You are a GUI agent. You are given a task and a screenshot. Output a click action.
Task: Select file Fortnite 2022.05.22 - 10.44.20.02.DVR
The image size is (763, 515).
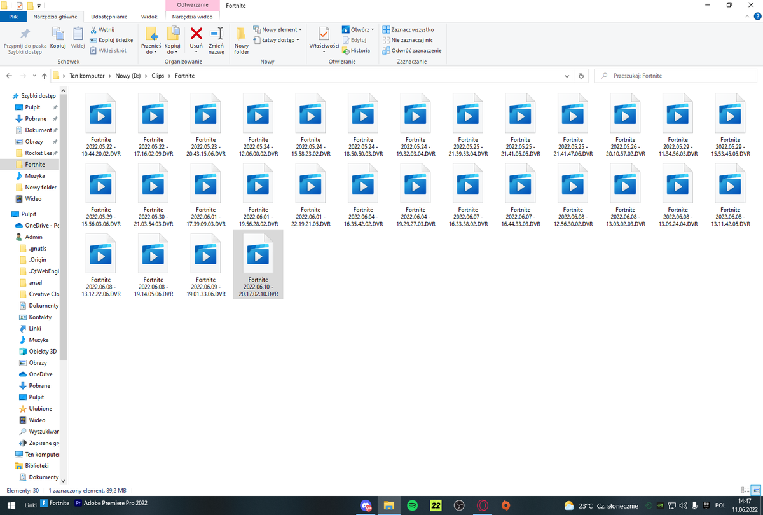[x=100, y=125]
